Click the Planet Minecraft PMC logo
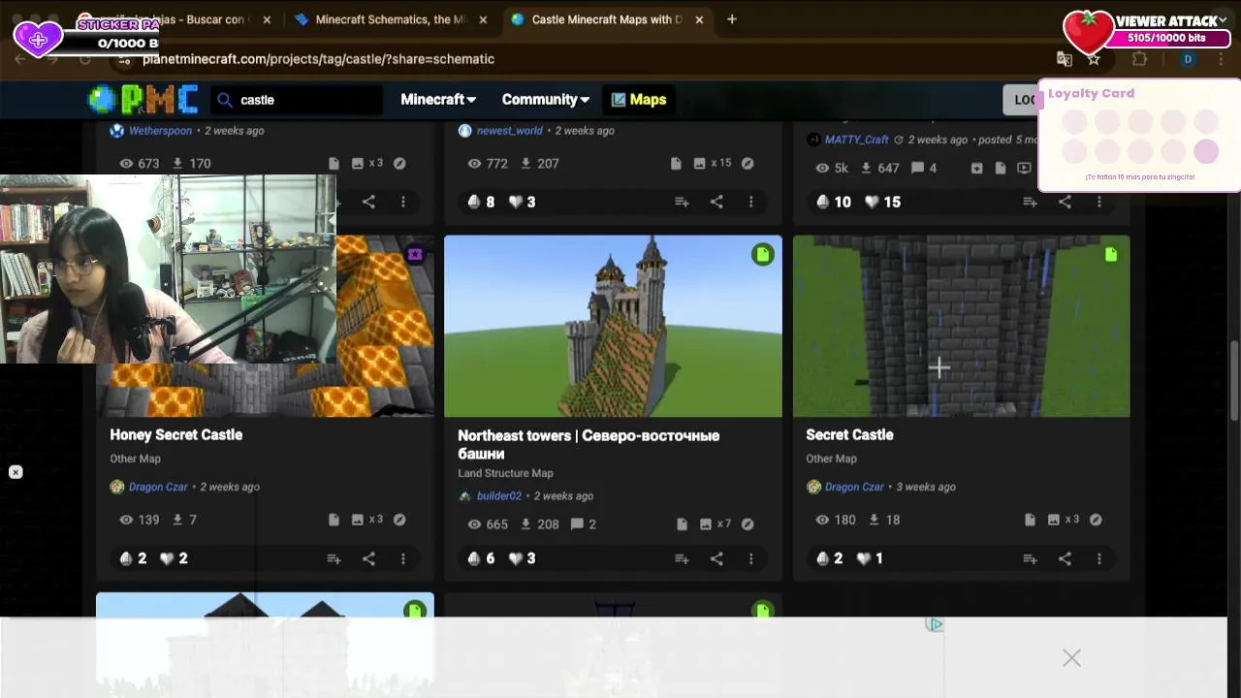This screenshot has width=1241, height=698. [143, 99]
